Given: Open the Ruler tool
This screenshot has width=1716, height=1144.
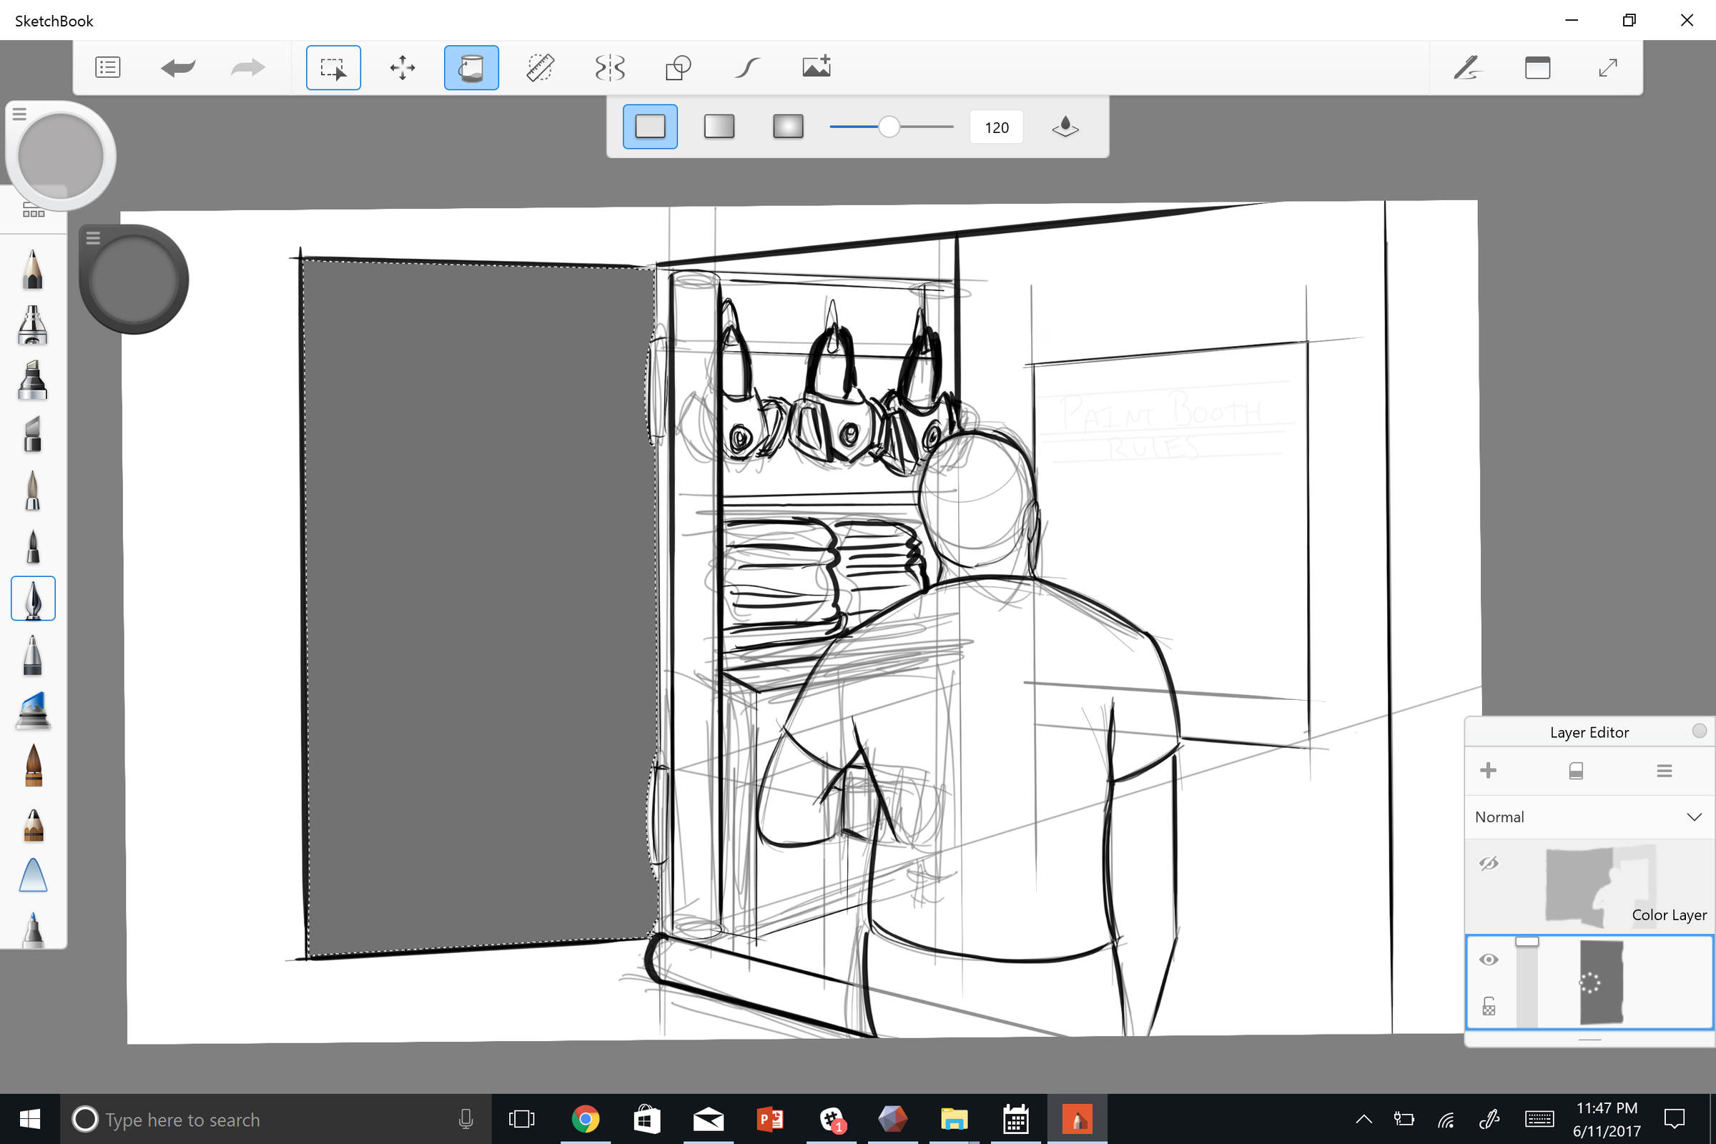Looking at the screenshot, I should [x=541, y=67].
